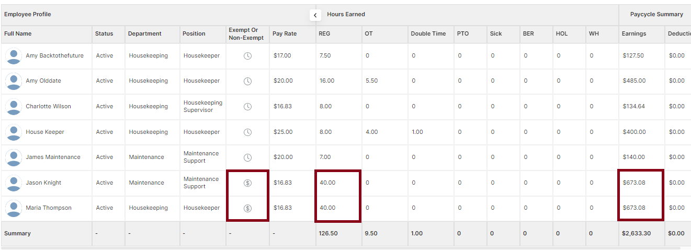Sort by Full Name column header
Screen dimensions: 691x250
coord(18,33)
